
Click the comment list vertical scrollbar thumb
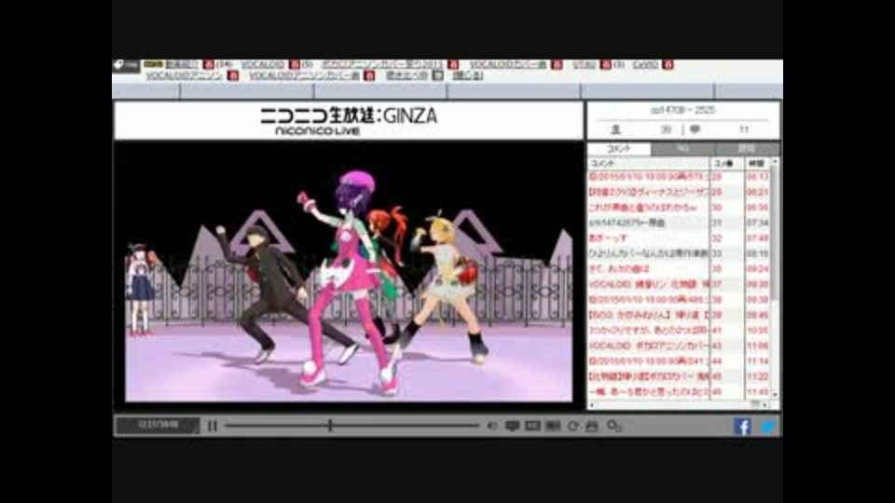coord(775,234)
